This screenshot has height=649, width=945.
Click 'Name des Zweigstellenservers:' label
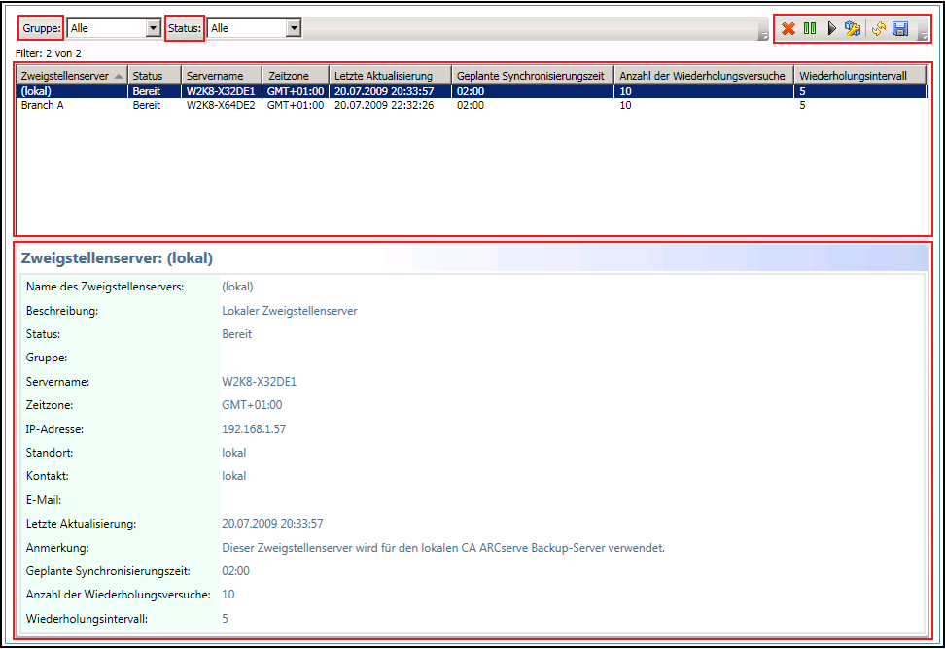(105, 287)
